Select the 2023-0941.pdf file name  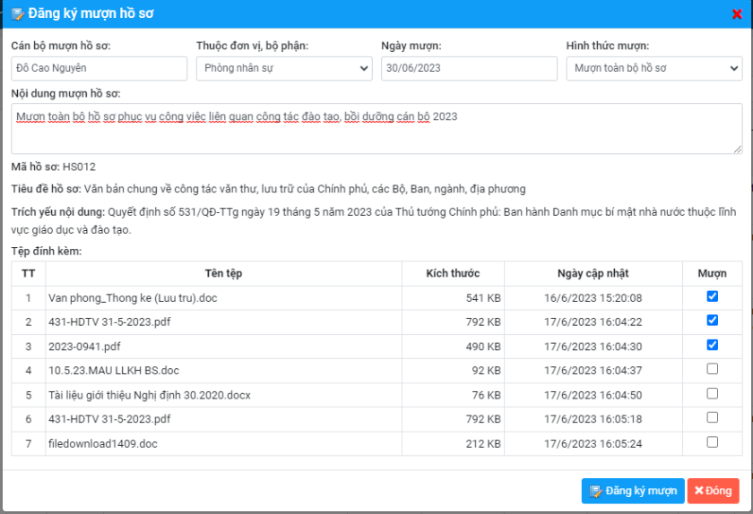click(84, 346)
